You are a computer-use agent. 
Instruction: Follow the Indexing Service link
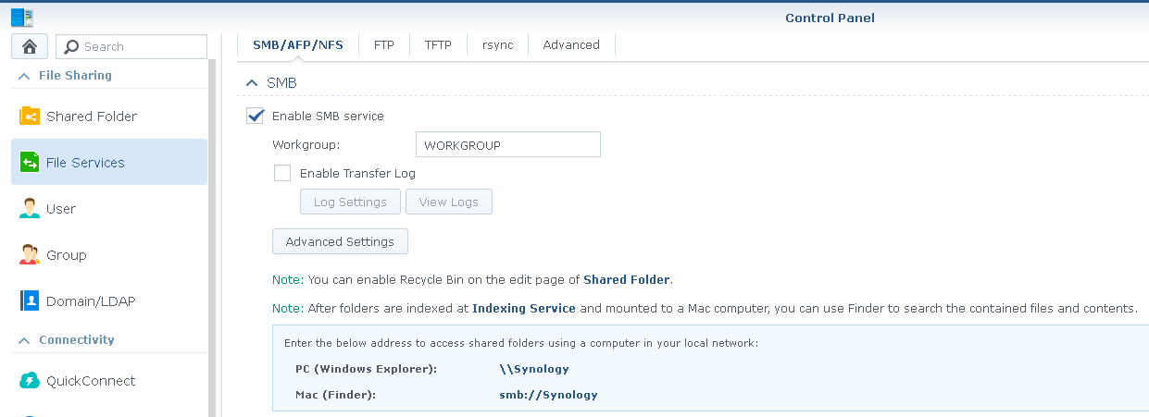(x=524, y=308)
